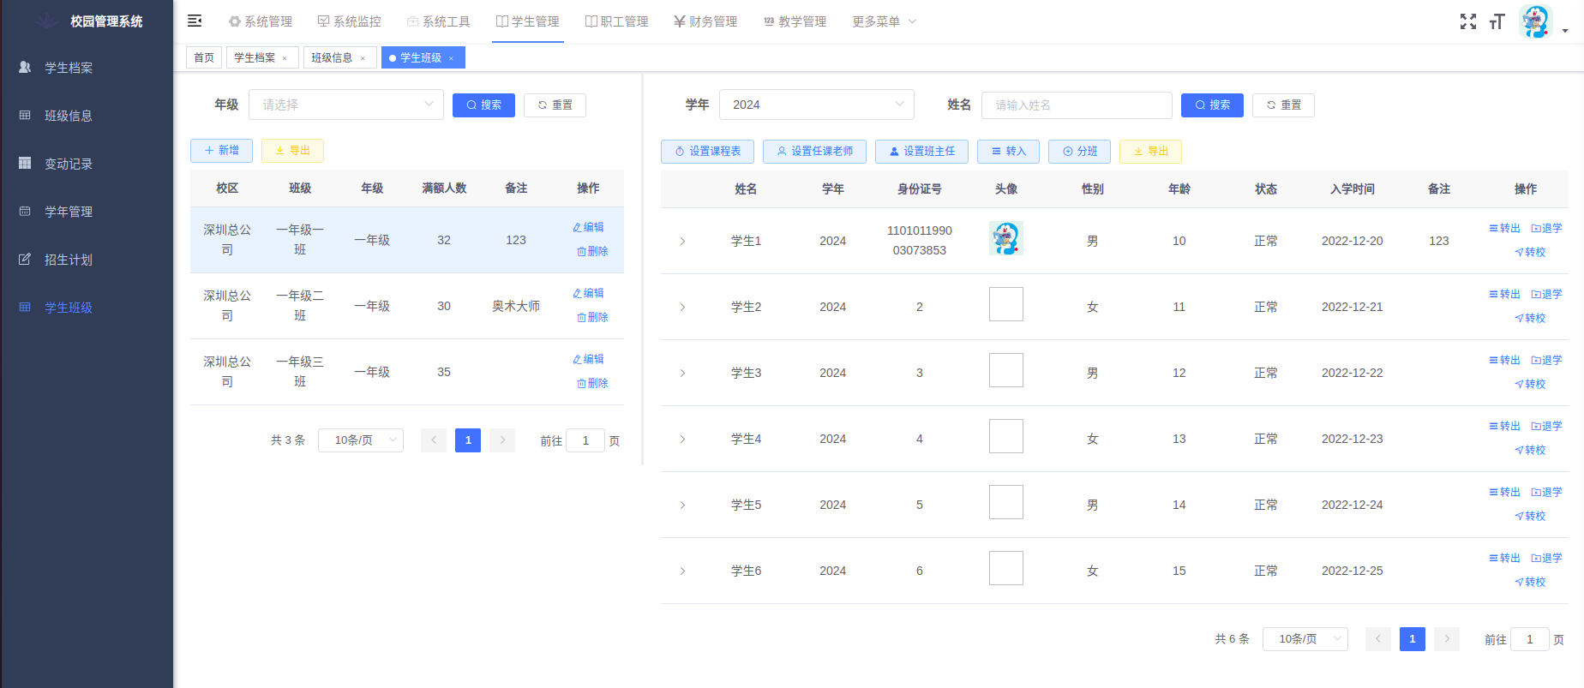This screenshot has width=1584, height=688.
Task: Click 转校 for 学生6
Action: [1530, 583]
